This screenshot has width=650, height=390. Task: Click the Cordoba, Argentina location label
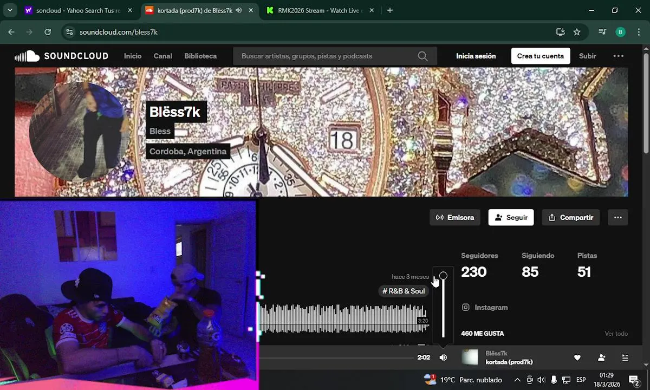point(188,151)
